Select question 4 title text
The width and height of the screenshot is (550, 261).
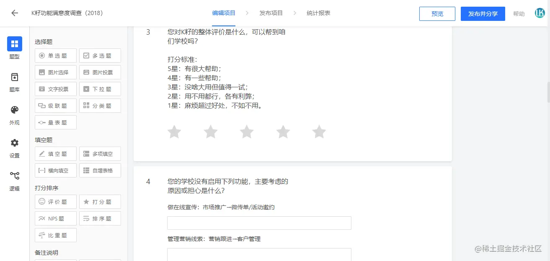[x=227, y=186]
